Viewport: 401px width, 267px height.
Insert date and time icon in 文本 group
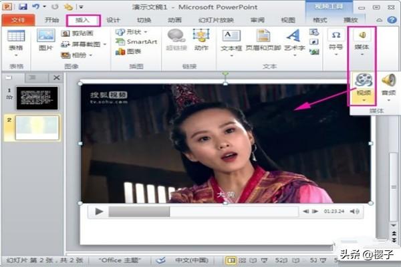tap(314, 32)
